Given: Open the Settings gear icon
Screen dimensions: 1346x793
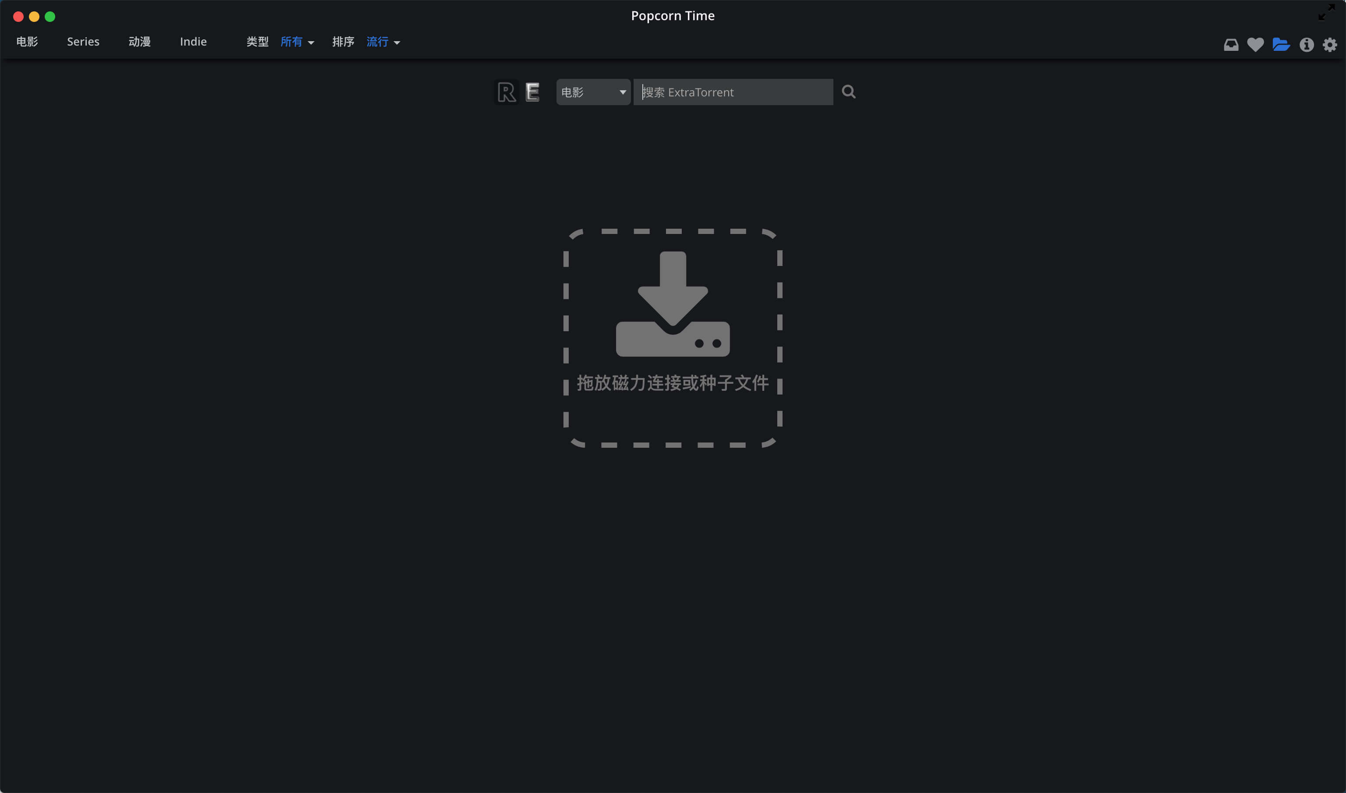Looking at the screenshot, I should pyautogui.click(x=1329, y=44).
